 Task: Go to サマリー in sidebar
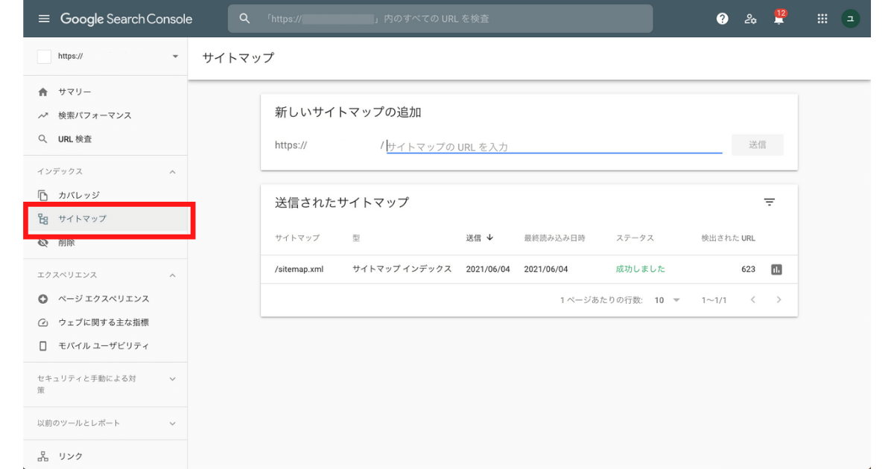pos(74,92)
